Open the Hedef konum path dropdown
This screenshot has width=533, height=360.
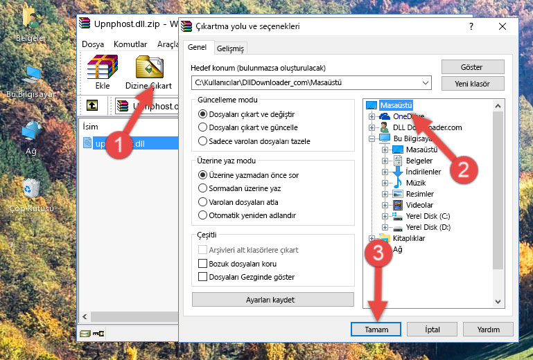pos(426,83)
